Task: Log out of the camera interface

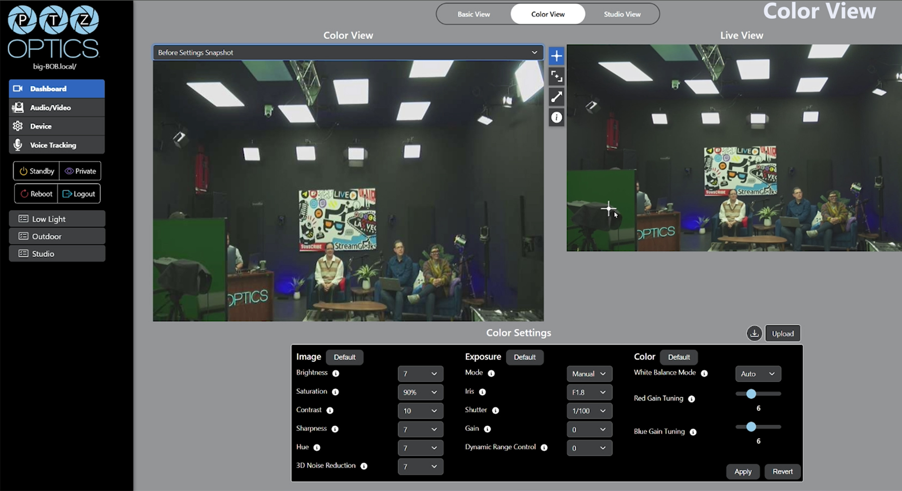Action: click(x=79, y=194)
